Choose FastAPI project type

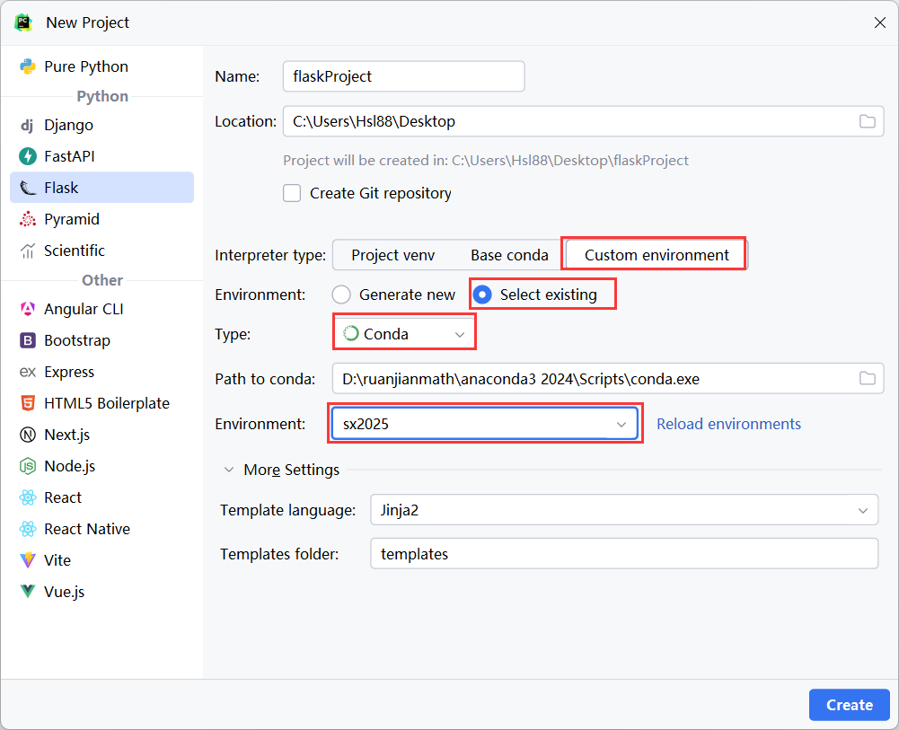click(102, 156)
